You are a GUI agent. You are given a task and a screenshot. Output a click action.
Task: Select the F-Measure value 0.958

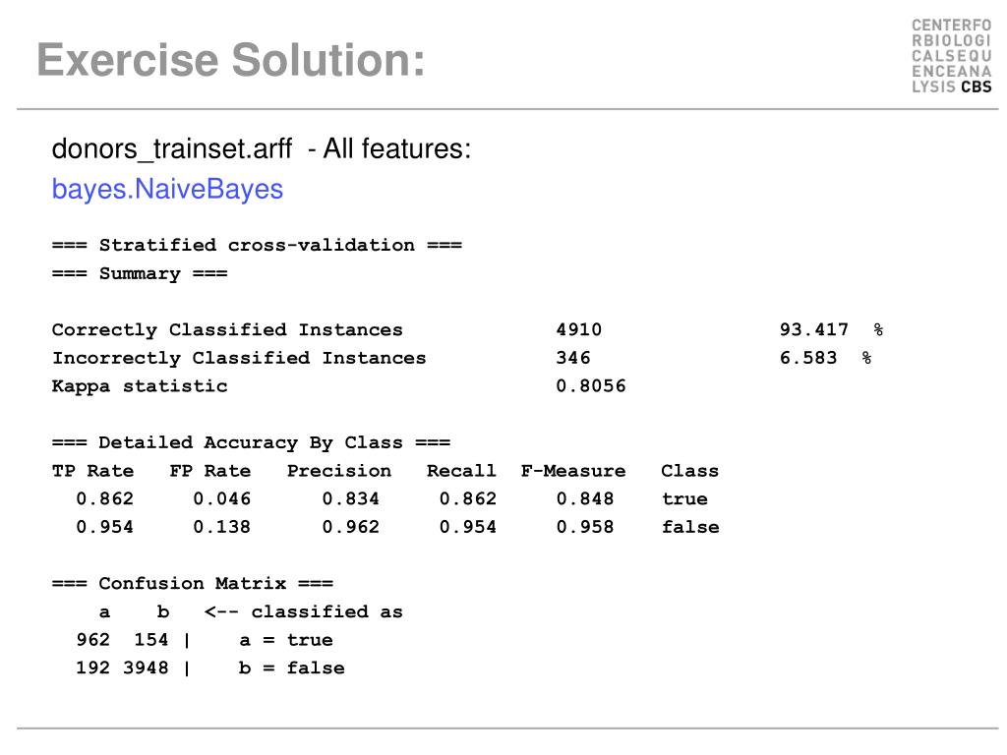point(584,527)
